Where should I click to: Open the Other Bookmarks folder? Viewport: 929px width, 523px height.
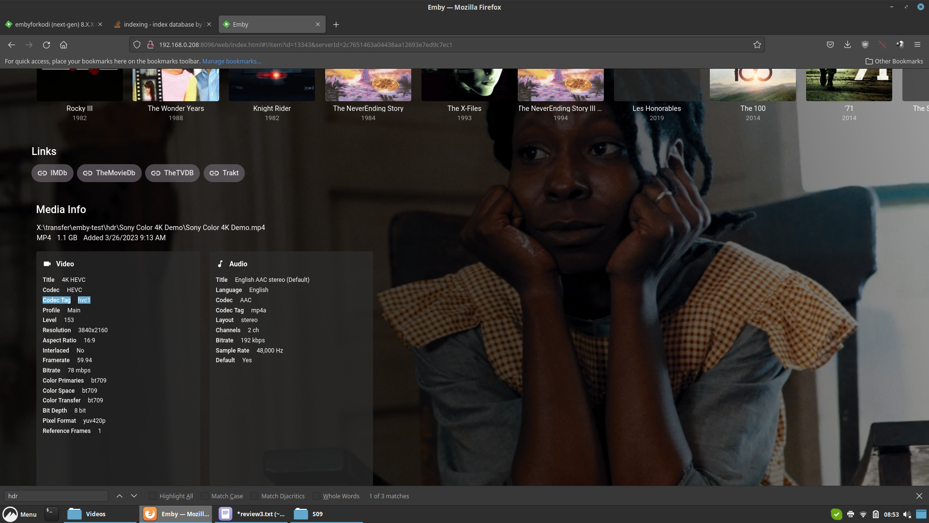click(894, 61)
